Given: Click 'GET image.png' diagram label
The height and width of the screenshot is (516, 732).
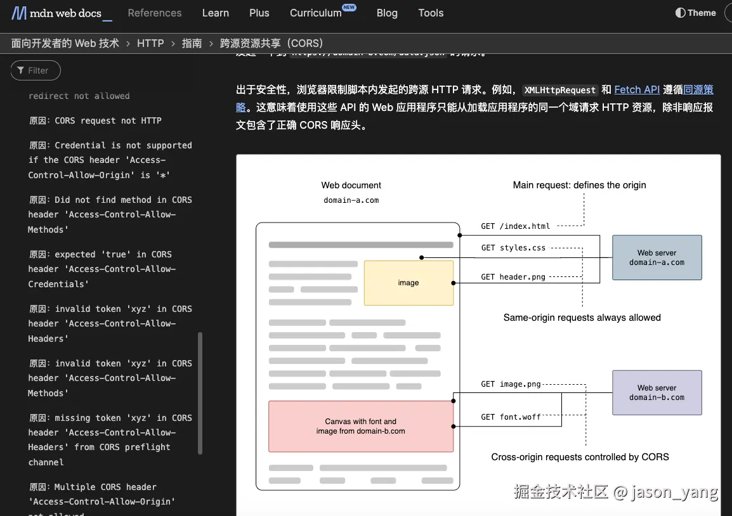Looking at the screenshot, I should (511, 384).
